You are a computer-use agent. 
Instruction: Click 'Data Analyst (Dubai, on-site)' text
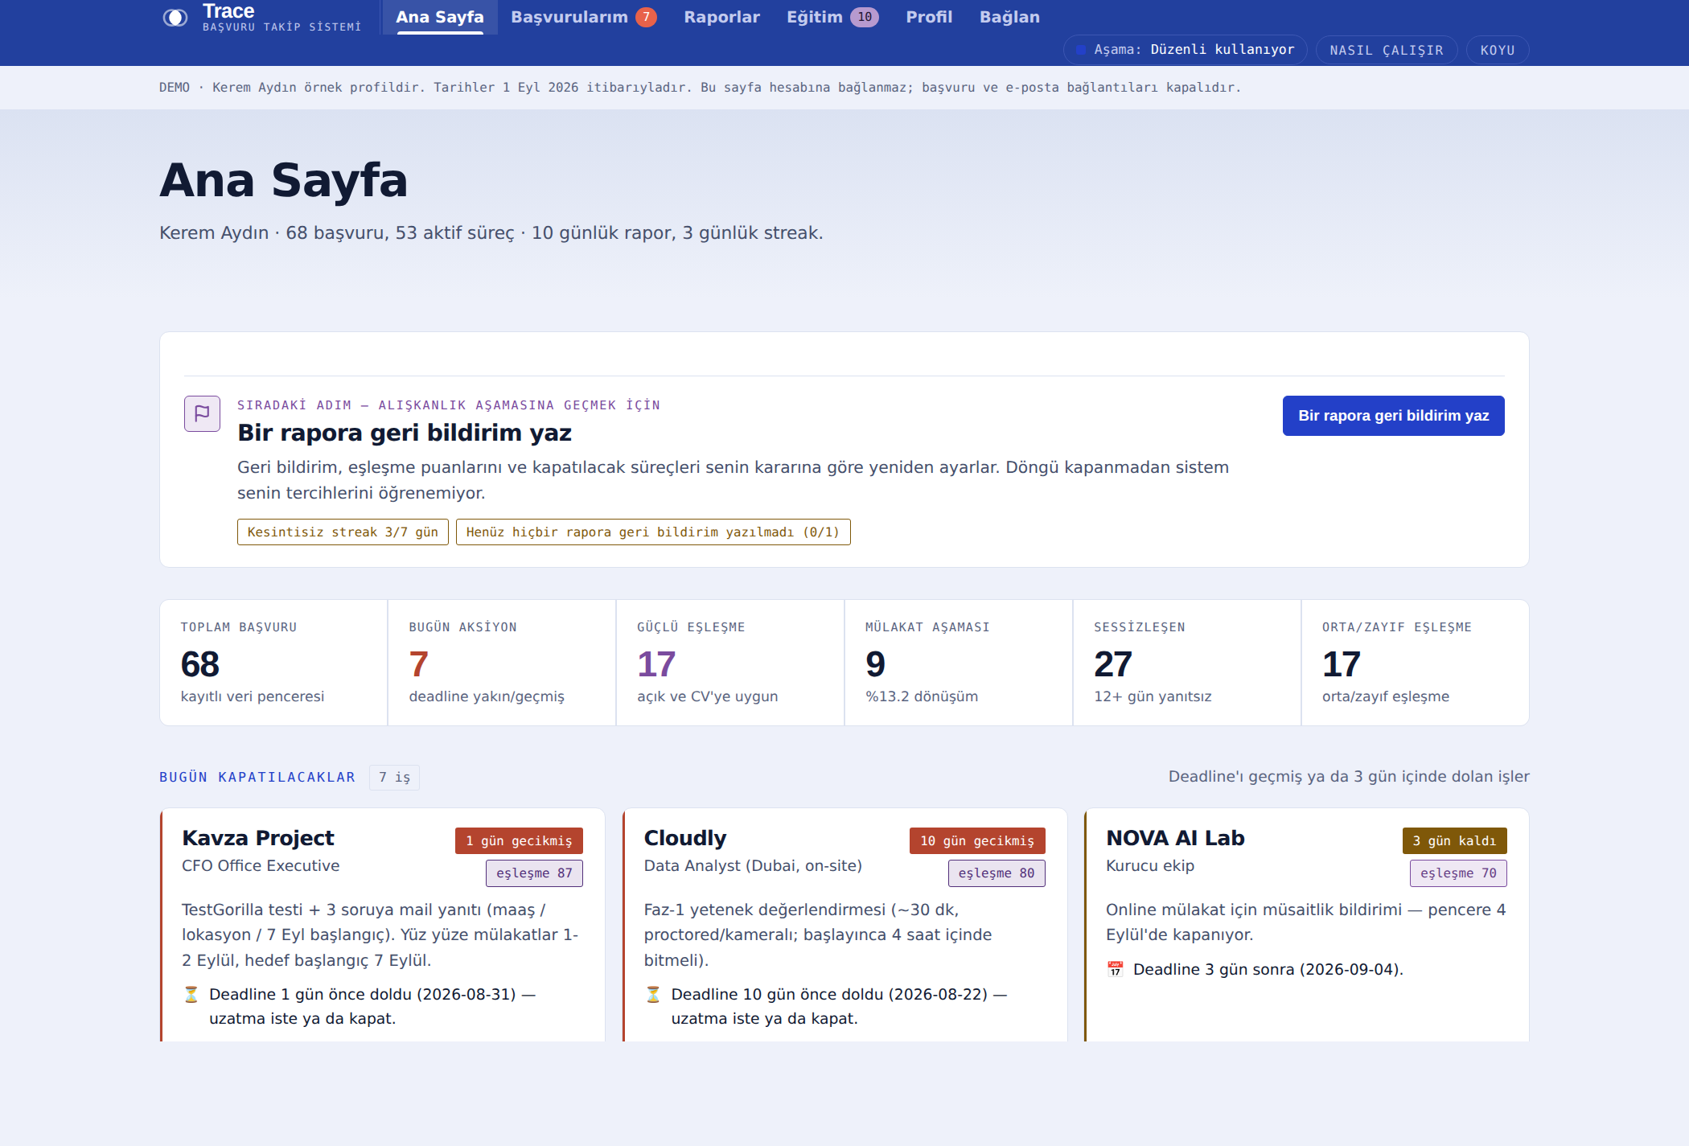753,865
